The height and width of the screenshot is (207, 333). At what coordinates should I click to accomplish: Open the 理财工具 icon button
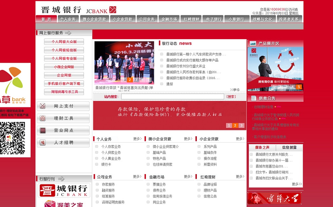(x=63, y=118)
